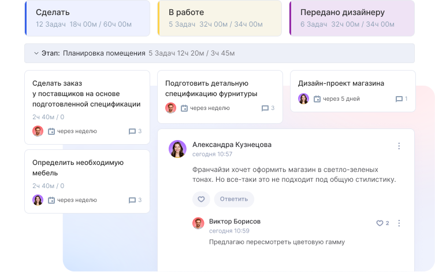This screenshot has width=435, height=272.
Task: Select the Передано дизайнеру column header
Action: pyautogui.click(x=351, y=18)
